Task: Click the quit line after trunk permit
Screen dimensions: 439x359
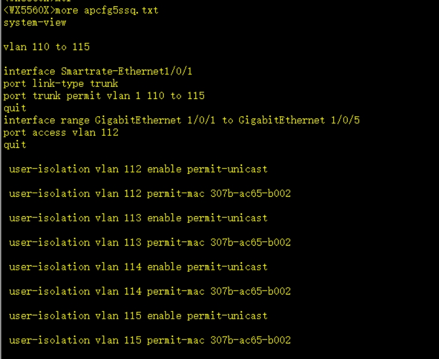Action: point(14,108)
